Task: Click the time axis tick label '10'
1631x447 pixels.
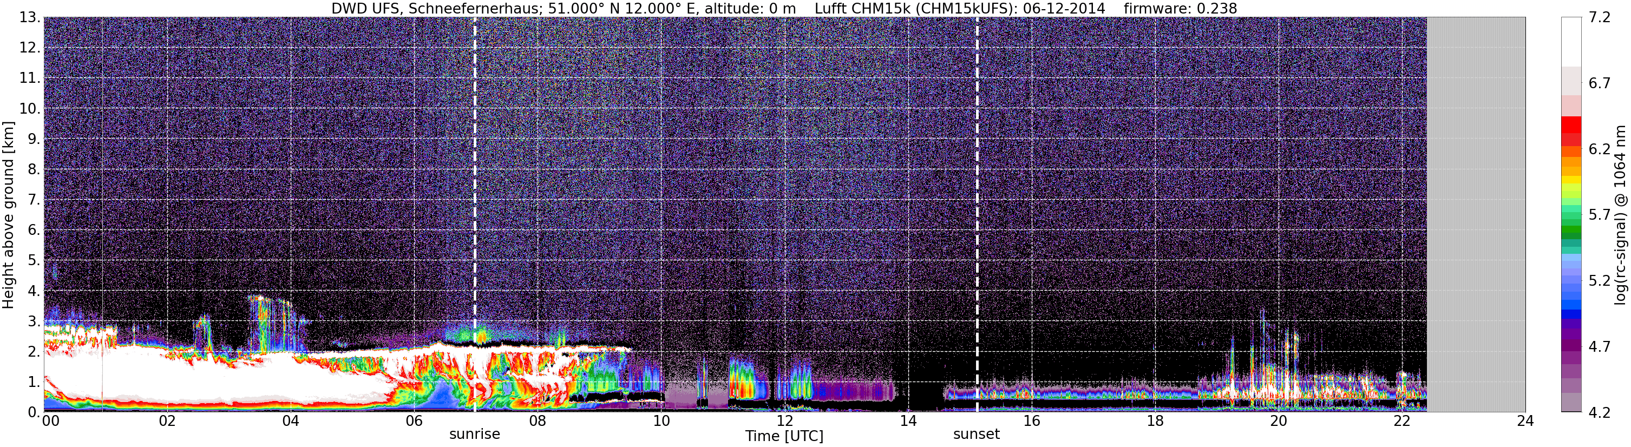Action: pyautogui.click(x=661, y=422)
